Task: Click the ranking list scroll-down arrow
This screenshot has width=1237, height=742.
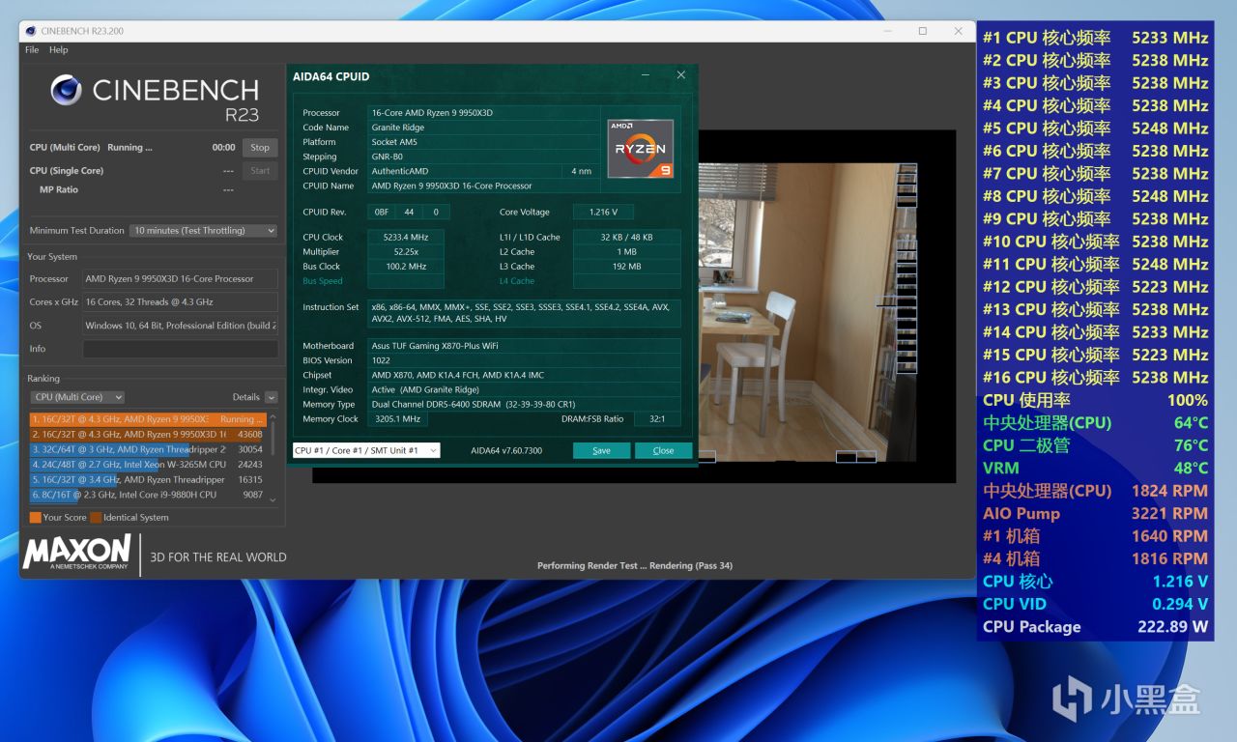Action: 273,499
